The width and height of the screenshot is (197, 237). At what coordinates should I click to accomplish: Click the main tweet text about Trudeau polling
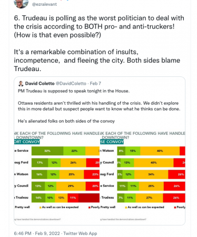click(99, 43)
